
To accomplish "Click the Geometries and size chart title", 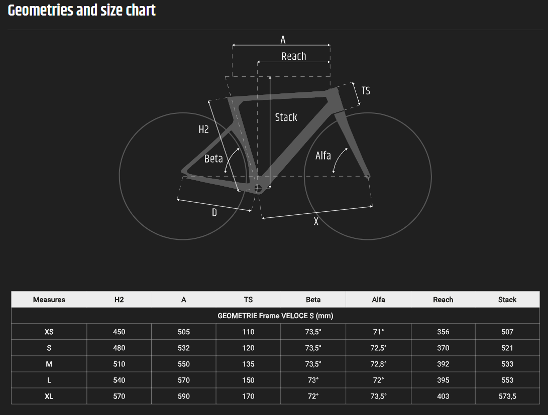I will pyautogui.click(x=82, y=10).
